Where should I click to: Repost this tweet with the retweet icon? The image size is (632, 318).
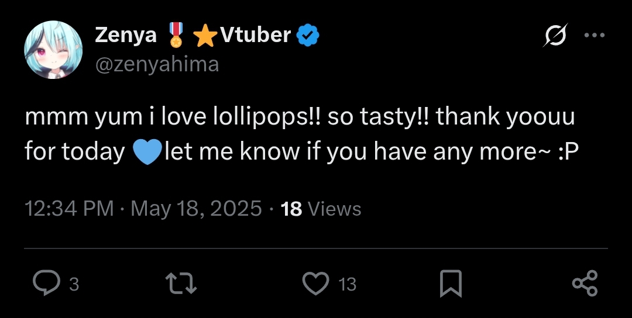click(x=181, y=284)
